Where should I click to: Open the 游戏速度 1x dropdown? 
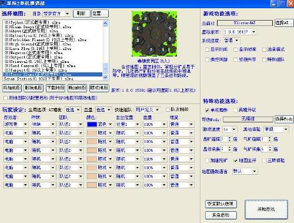tap(233, 129)
